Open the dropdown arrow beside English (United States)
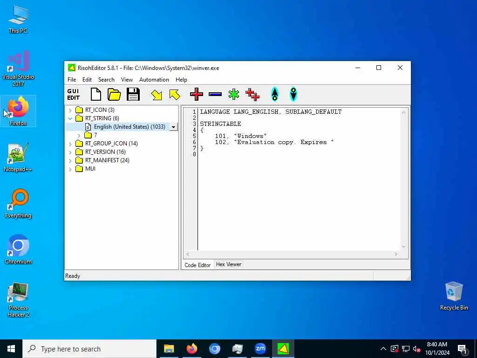Viewport: 477px width, 358px height. coord(173,127)
